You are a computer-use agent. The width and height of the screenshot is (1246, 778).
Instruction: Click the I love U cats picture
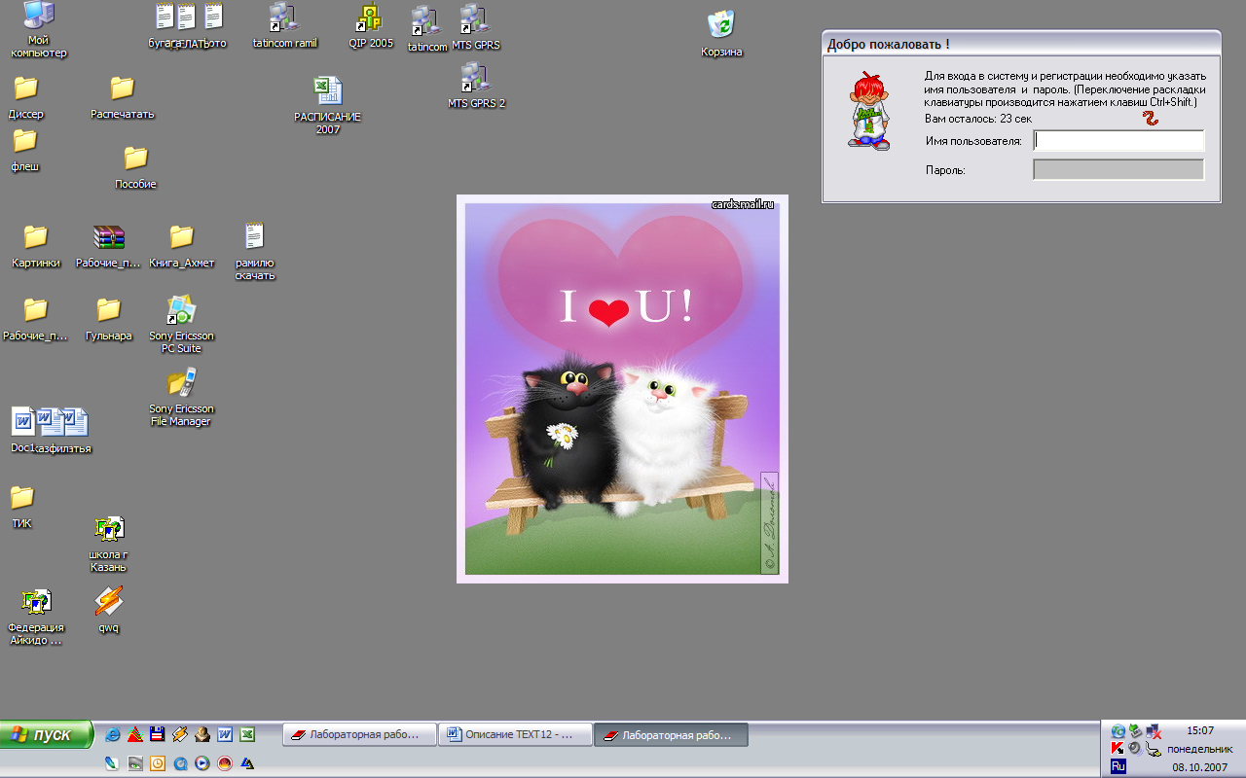622,389
